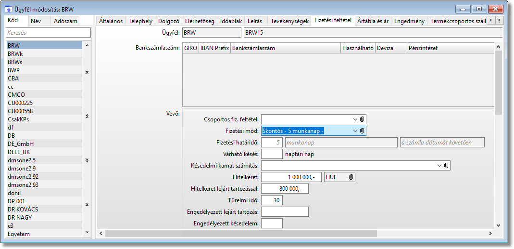This screenshot has width=514, height=249.
Task: Select DELL_UK in the customer list
Action: tap(45, 152)
